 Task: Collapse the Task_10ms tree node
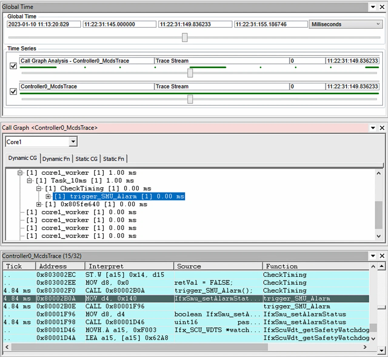pyautogui.click(x=29, y=181)
